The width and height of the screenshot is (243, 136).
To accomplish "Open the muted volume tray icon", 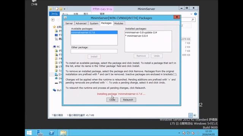I will [x=193, y=133].
